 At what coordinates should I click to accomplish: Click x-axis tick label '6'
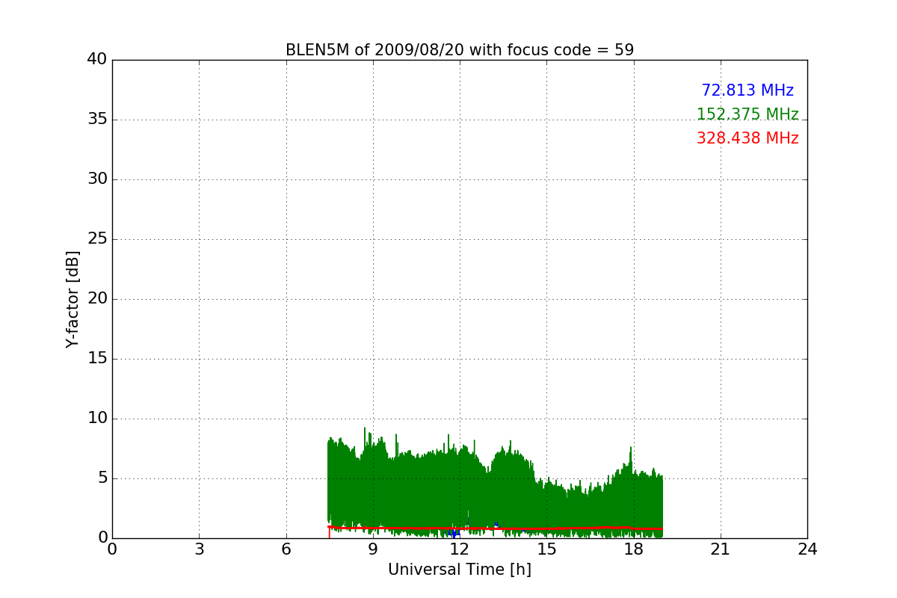(x=286, y=549)
